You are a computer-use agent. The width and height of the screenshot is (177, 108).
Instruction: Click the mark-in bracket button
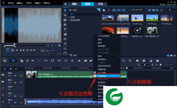(48, 45)
